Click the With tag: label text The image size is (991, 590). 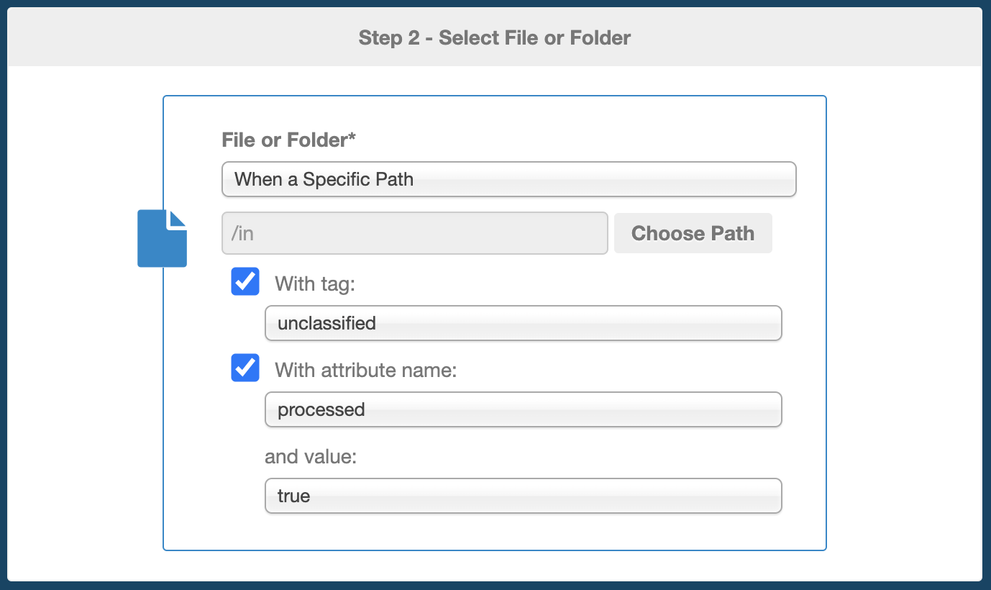click(x=316, y=284)
